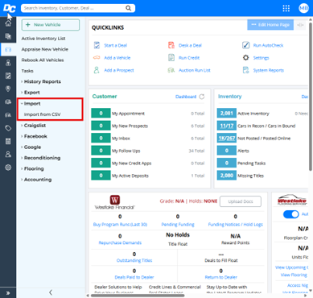Screen dimensions: 313x298
Task: Select the highlighted inventory car sidebar icon
Action: 8,50
